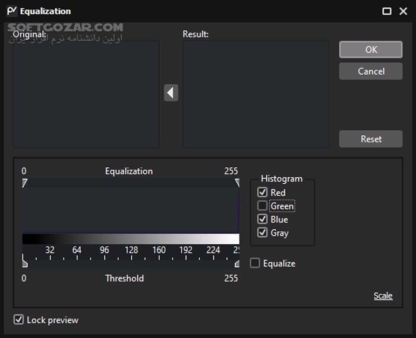
Task: Click the lower-right Threshold handle at 255
Action: tap(237, 262)
